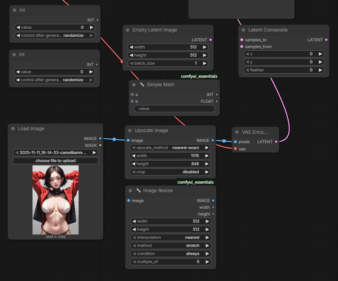Click the VAE Encode node collapse dot
This screenshot has height=281, width=338.
point(237,132)
